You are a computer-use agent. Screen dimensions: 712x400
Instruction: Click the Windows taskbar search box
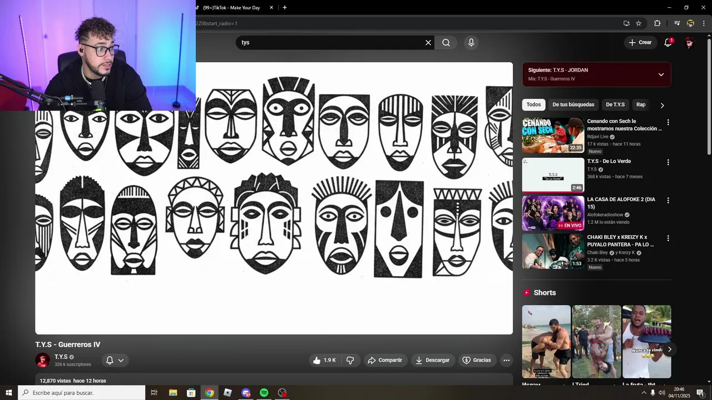(81, 393)
